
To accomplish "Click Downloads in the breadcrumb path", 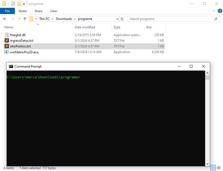I will click(x=64, y=19).
